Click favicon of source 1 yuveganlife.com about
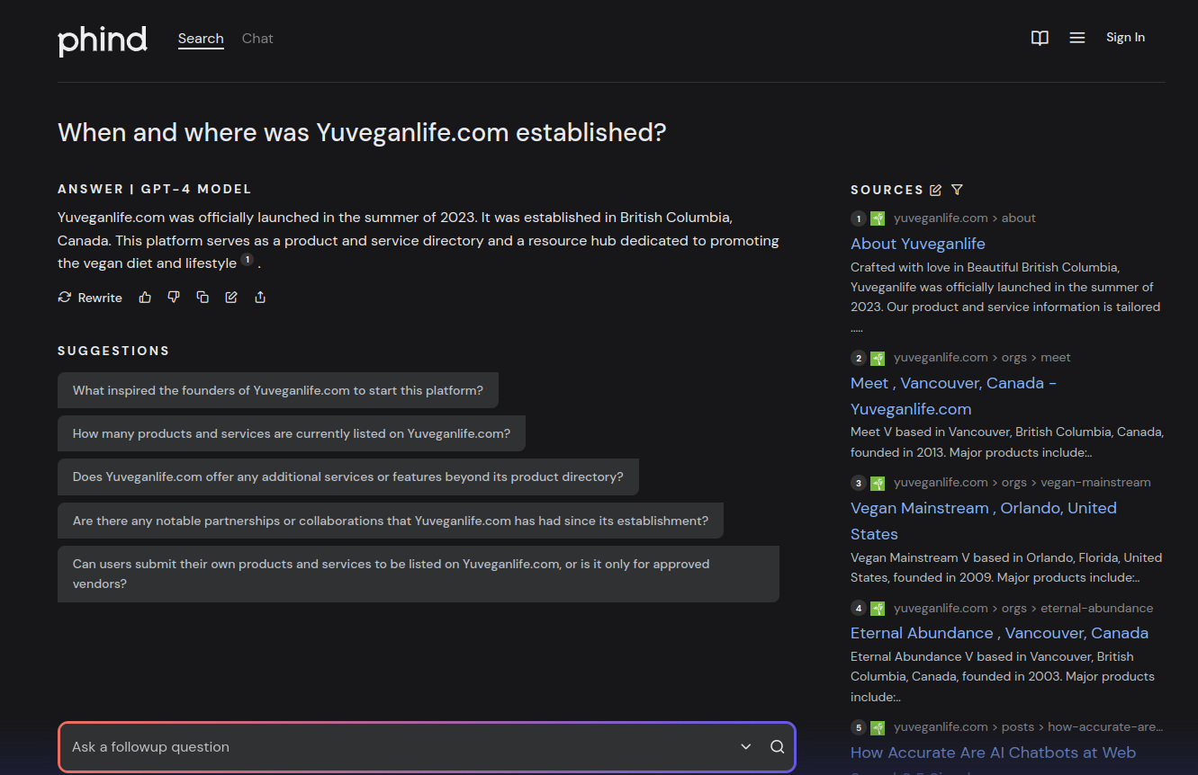1198x775 pixels. [878, 218]
